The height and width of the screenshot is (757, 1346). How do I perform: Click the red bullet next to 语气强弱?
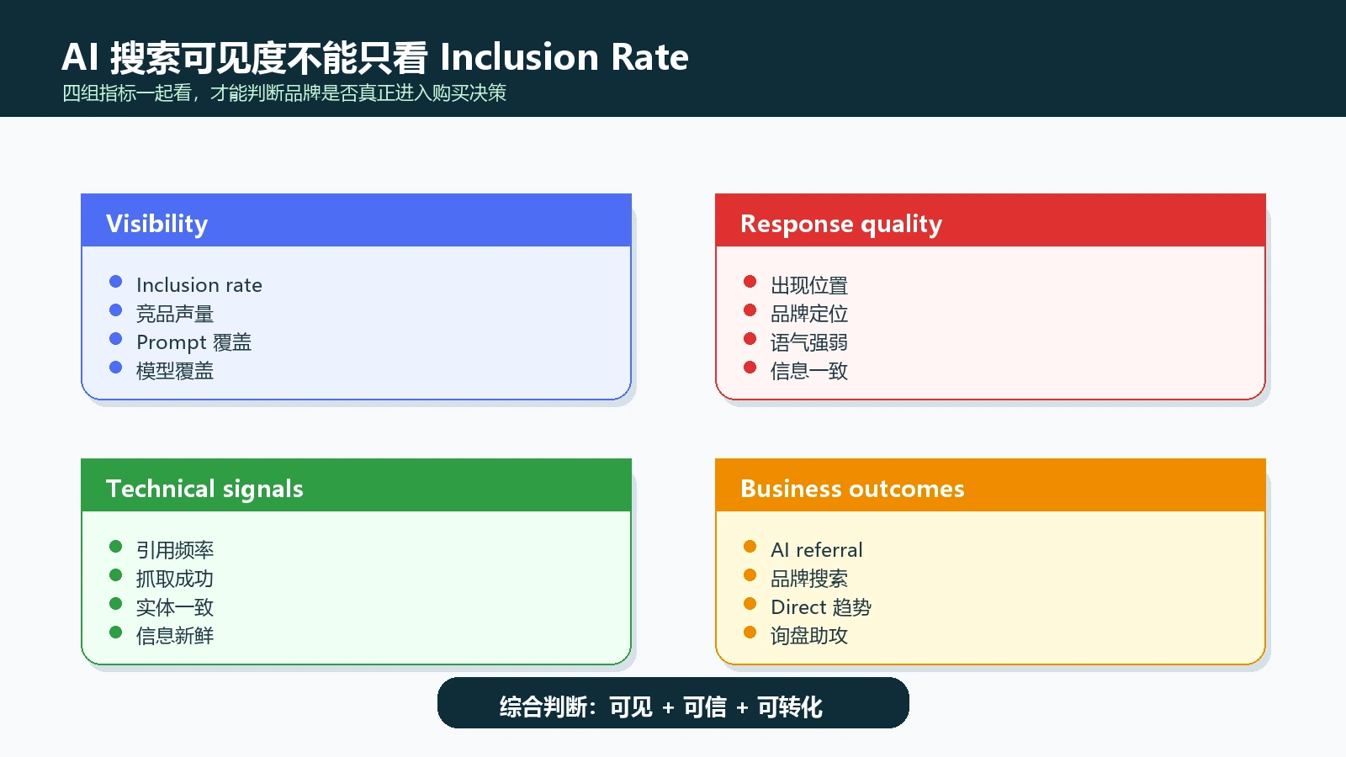click(750, 339)
